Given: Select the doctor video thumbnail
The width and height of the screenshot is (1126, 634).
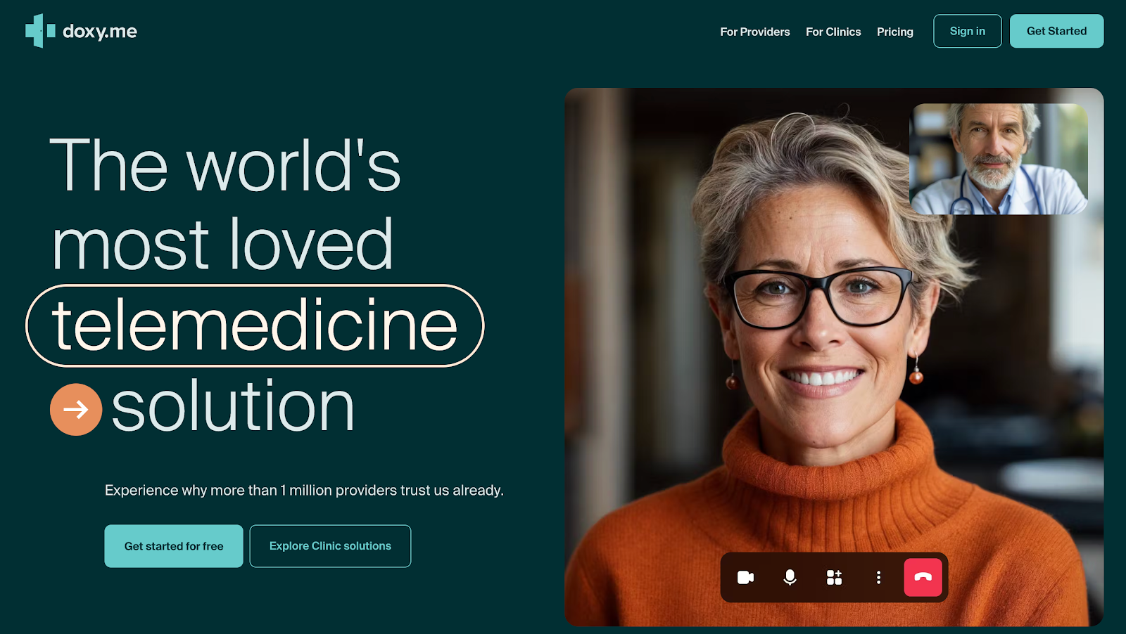Looking at the screenshot, I should (999, 159).
